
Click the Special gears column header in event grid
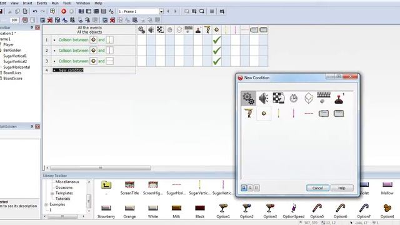pyautogui.click(x=142, y=30)
